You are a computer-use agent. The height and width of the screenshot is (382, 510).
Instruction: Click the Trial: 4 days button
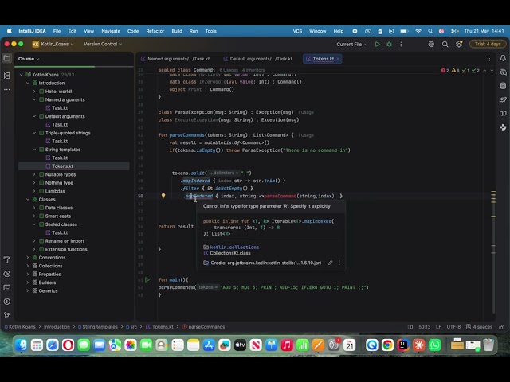point(488,45)
